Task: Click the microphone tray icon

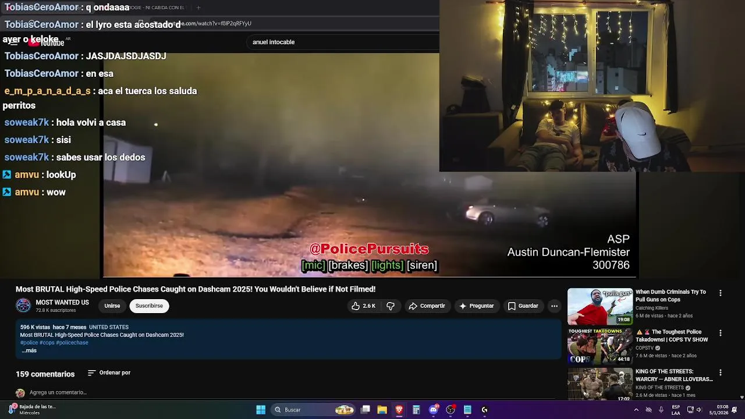Action: [661, 410]
